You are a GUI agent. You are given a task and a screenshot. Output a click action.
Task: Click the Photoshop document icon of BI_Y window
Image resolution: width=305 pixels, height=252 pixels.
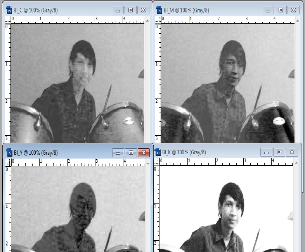(x=9, y=153)
